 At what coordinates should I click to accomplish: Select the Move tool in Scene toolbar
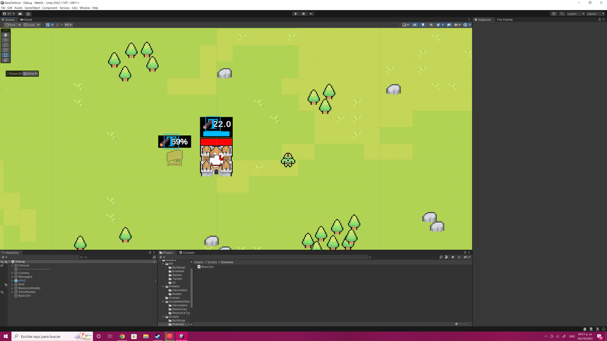point(6,39)
